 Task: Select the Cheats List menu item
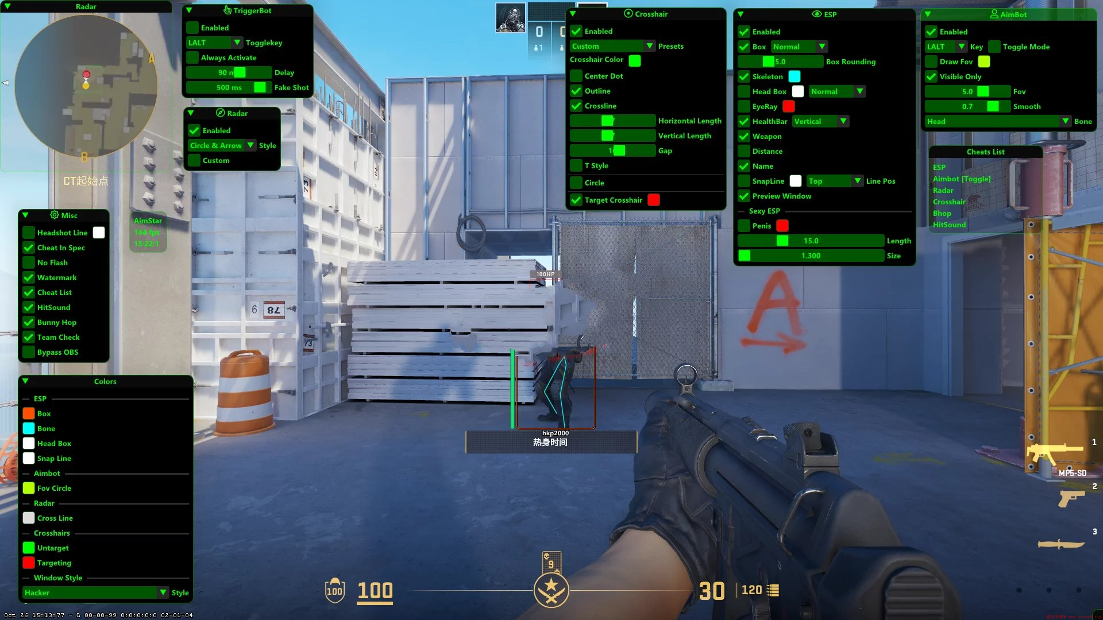tap(984, 152)
